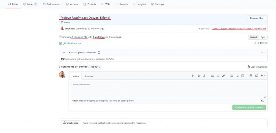Apply bold text formatting icon
The width and height of the screenshot is (276, 133).
click(199, 76)
